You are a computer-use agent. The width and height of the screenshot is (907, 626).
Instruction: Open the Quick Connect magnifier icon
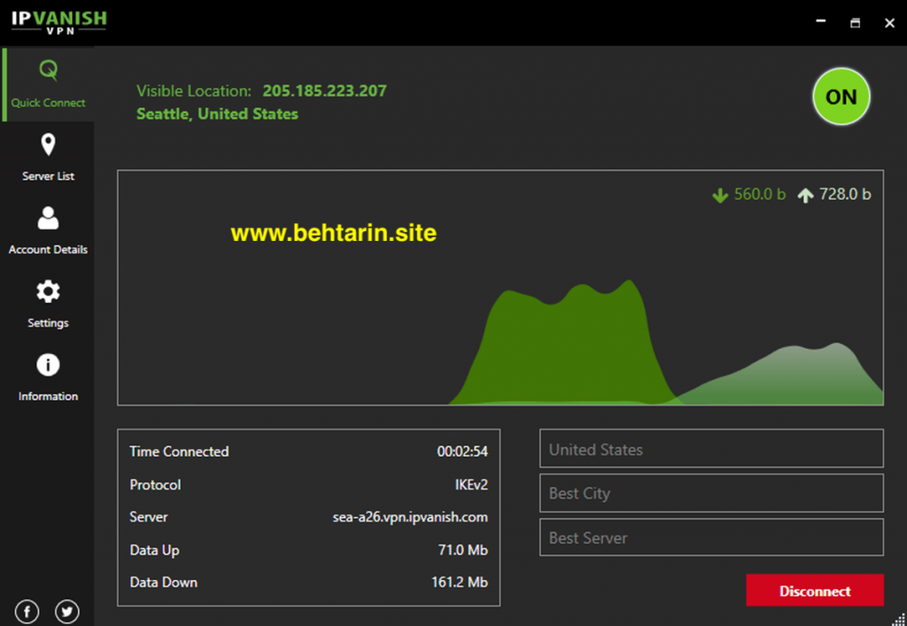click(x=49, y=71)
